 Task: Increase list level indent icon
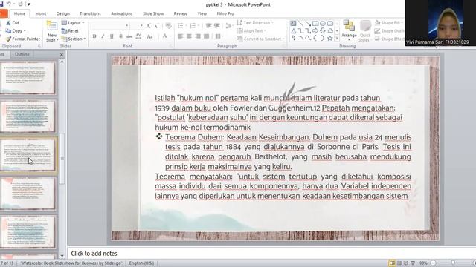216,26
